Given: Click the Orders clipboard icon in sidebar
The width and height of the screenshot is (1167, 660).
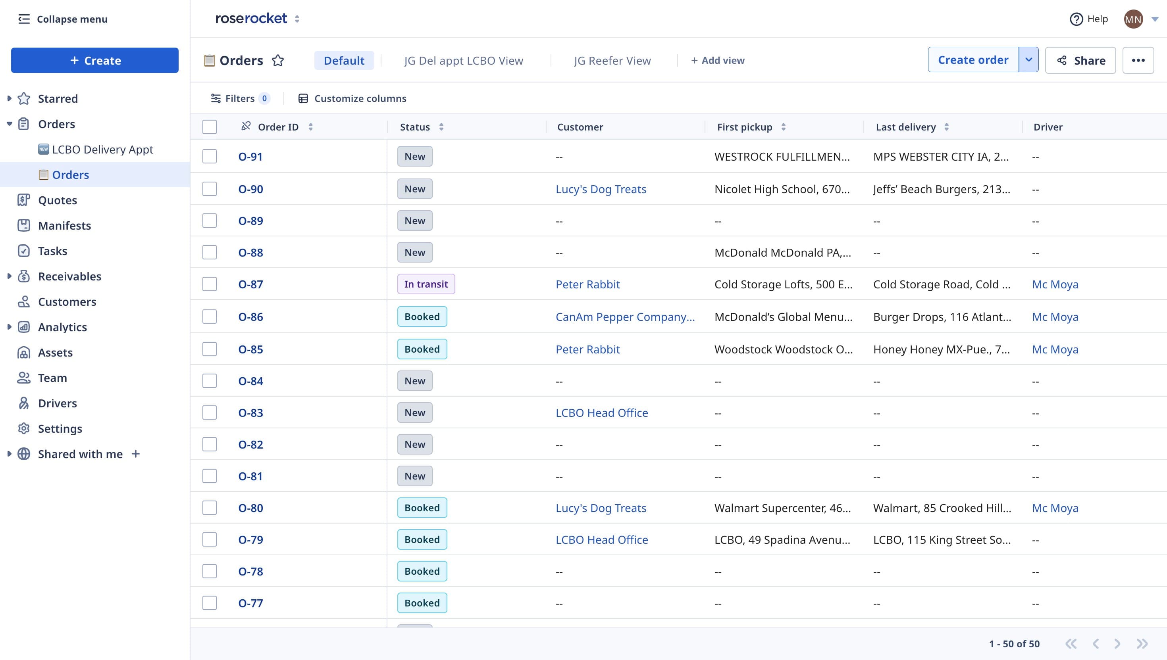Looking at the screenshot, I should (24, 124).
